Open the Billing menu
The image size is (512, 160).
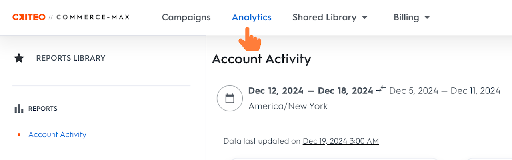(x=406, y=17)
